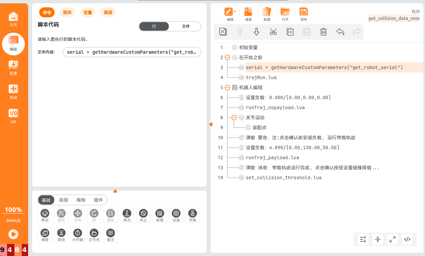Viewport: 425px width, 256px height.
Task: Click the scissors cut icon in toolbar
Action: pyautogui.click(x=273, y=32)
